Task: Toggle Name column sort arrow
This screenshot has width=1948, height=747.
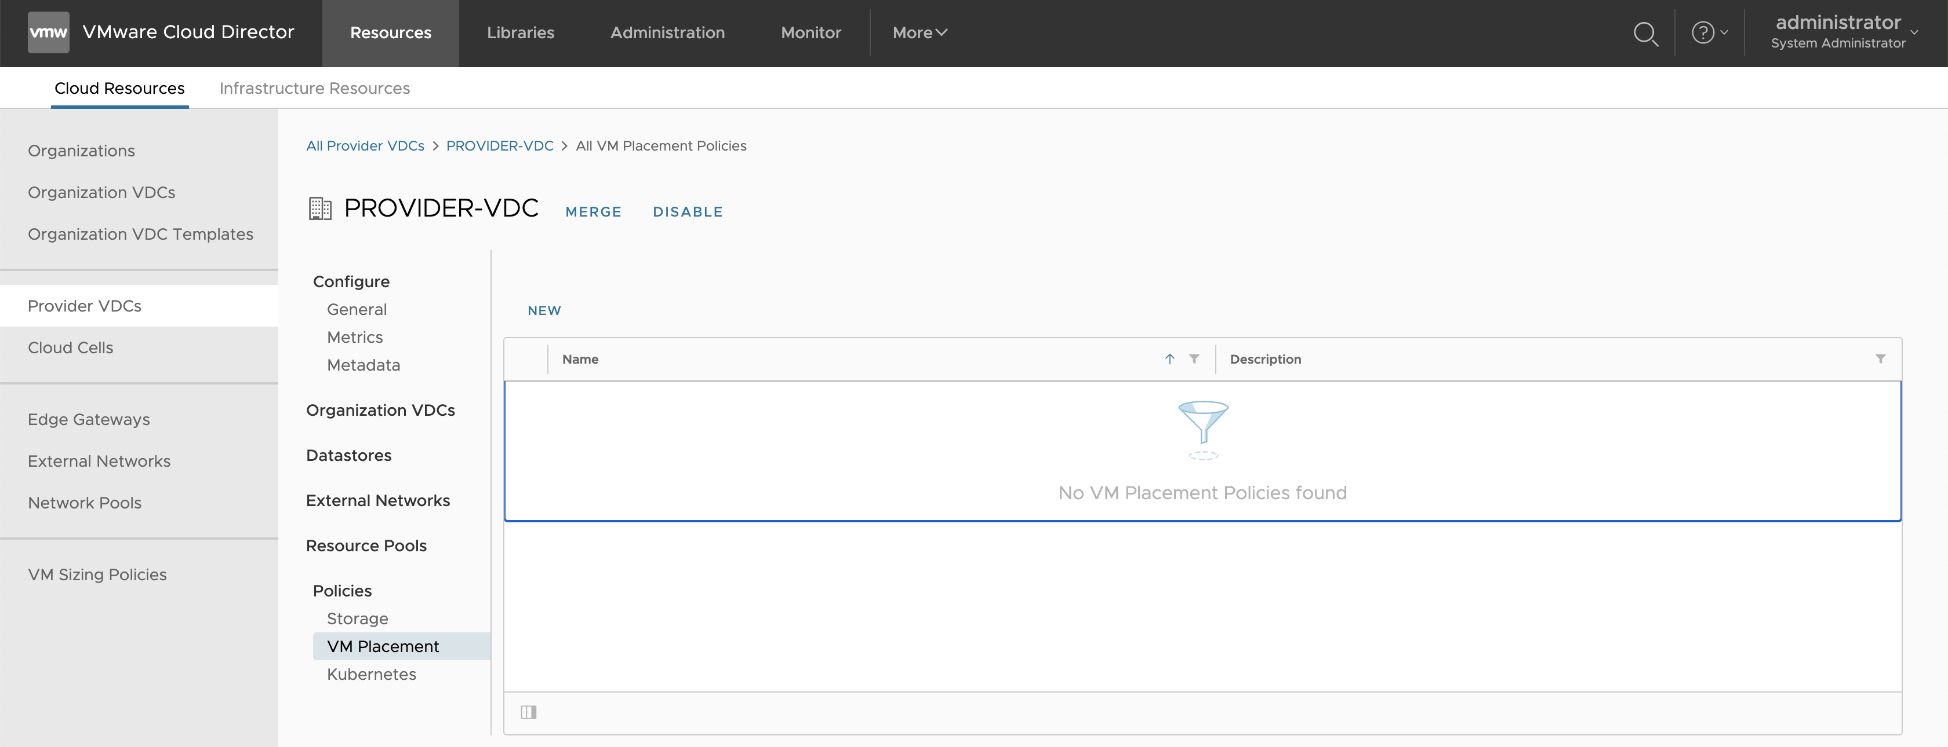Action: click(1169, 359)
